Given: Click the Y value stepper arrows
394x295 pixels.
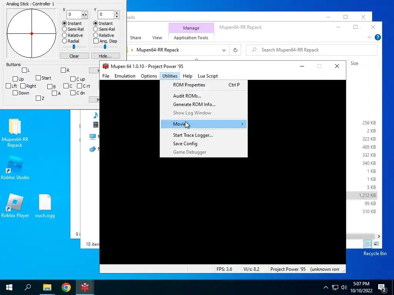Looking at the screenshot, I should tap(117, 15).
